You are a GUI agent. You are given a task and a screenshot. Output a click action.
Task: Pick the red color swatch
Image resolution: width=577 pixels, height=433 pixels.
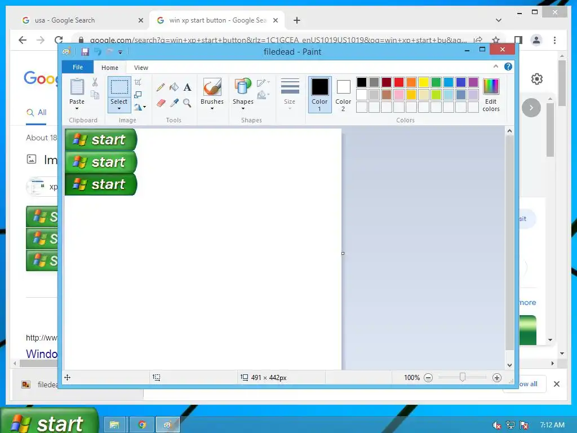click(x=398, y=82)
